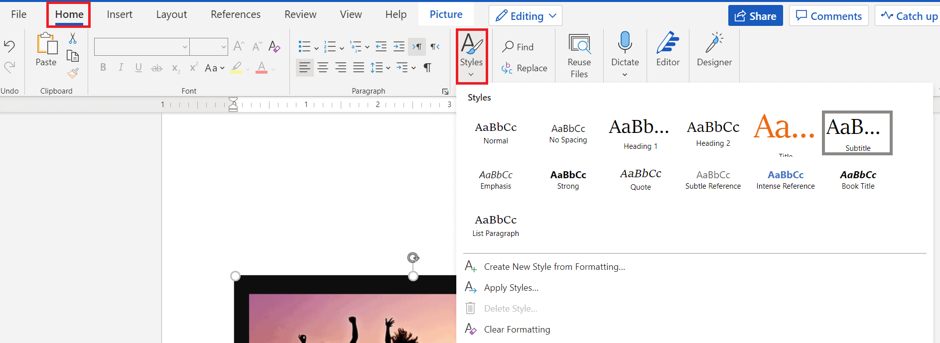Center align the text

(323, 67)
